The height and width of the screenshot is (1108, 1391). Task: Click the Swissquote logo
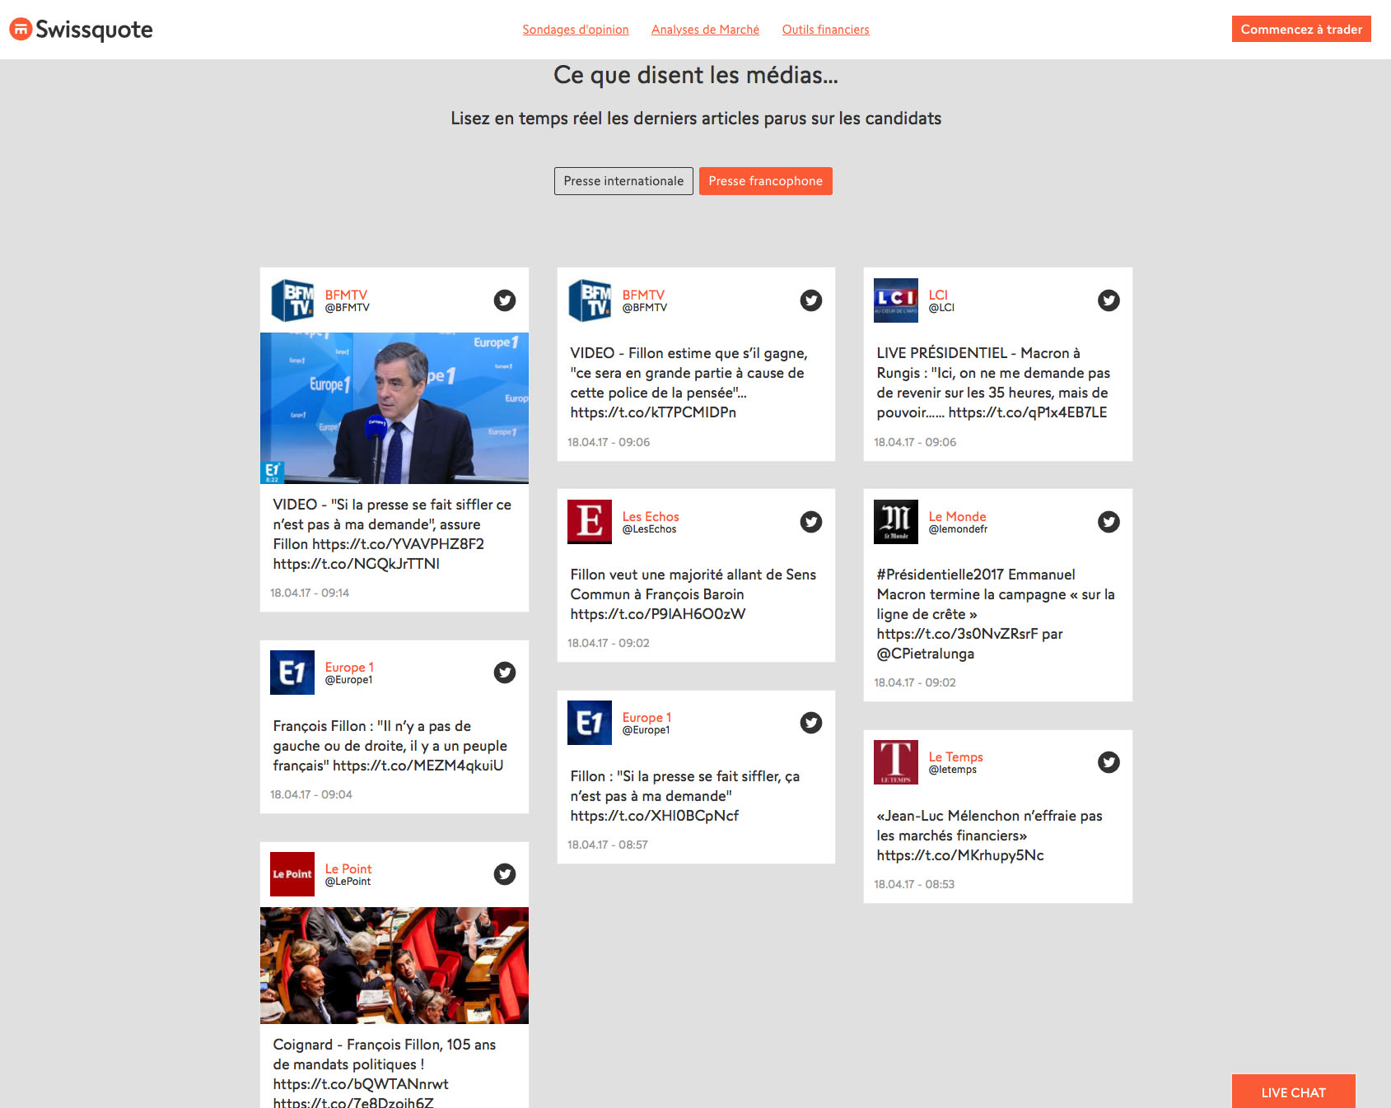click(x=81, y=30)
